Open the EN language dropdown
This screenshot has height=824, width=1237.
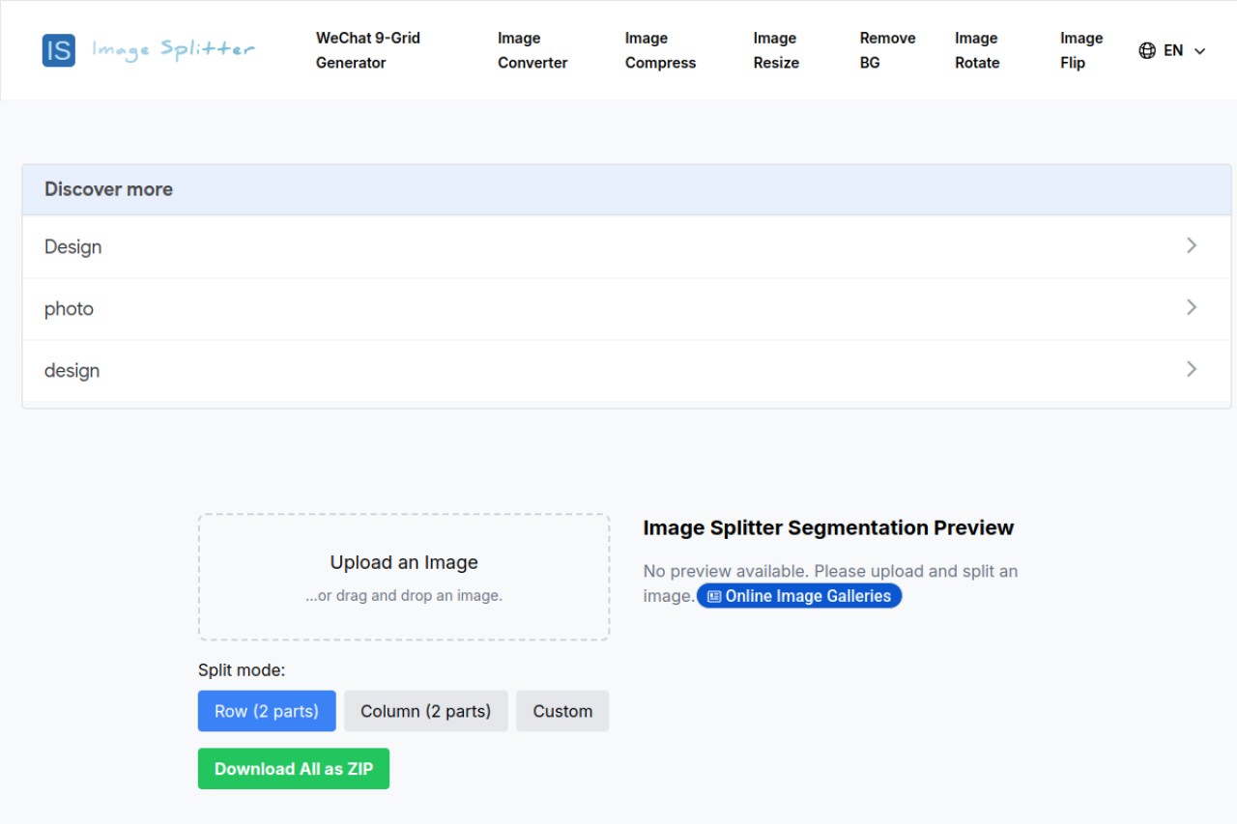1172,50
